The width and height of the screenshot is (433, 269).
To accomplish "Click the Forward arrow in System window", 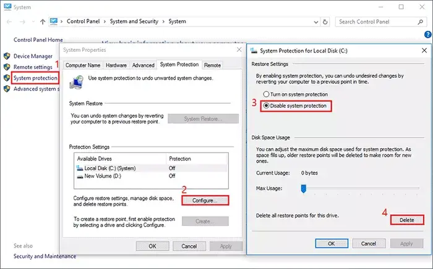I will coord(22,22).
